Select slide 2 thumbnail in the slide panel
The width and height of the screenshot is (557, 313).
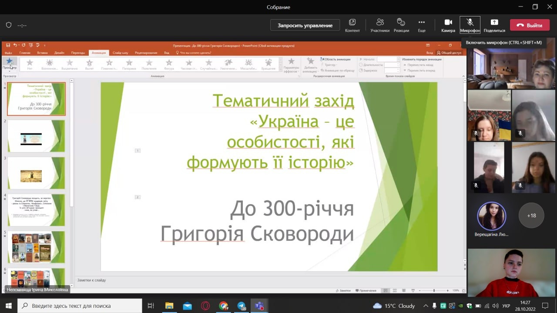[36, 136]
